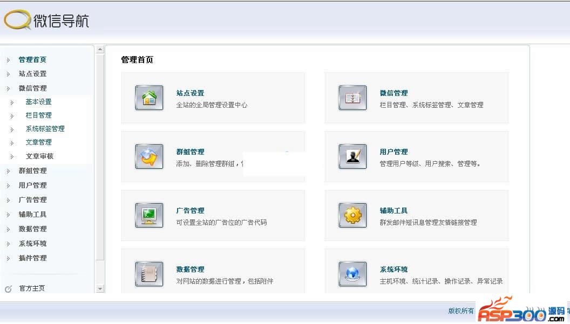Click the 群组管理 card title link
The width and height of the screenshot is (570, 324).
[x=190, y=152]
